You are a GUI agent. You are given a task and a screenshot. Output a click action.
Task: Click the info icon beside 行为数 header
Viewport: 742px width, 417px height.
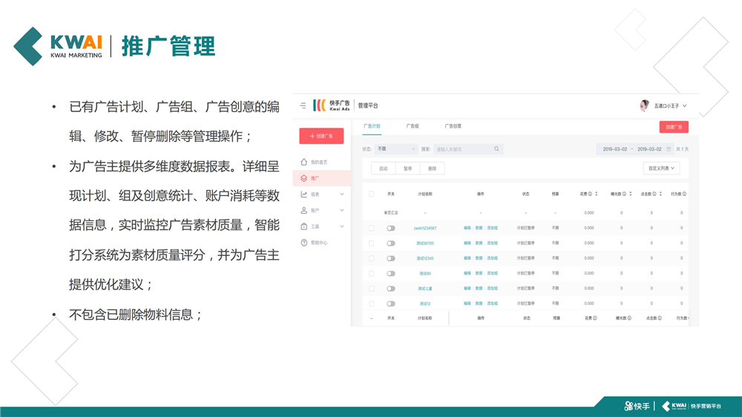pos(684,194)
